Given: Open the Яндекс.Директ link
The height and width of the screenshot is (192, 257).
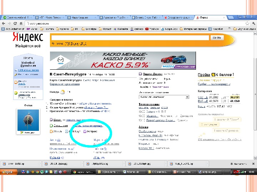Looking at the screenshot, I should [x=152, y=74].
